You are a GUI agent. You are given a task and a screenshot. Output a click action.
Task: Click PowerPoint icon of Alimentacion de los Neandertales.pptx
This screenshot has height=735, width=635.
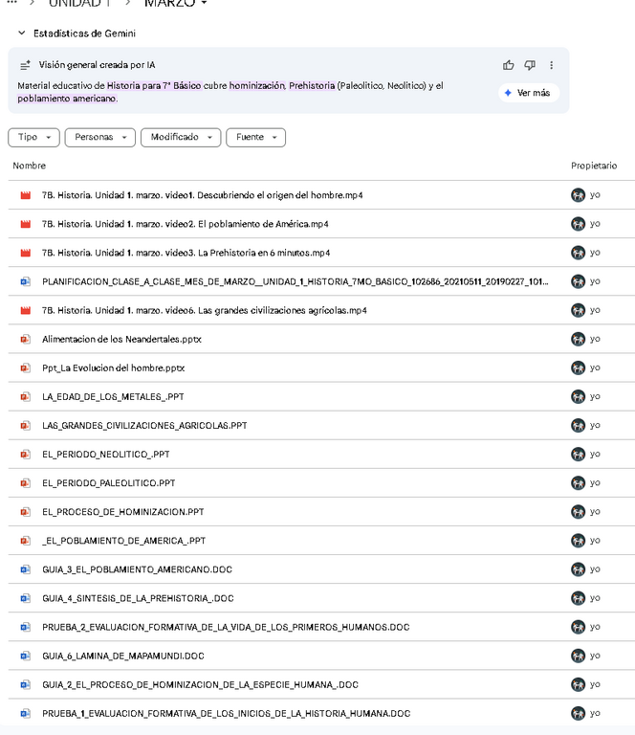pyautogui.click(x=26, y=339)
